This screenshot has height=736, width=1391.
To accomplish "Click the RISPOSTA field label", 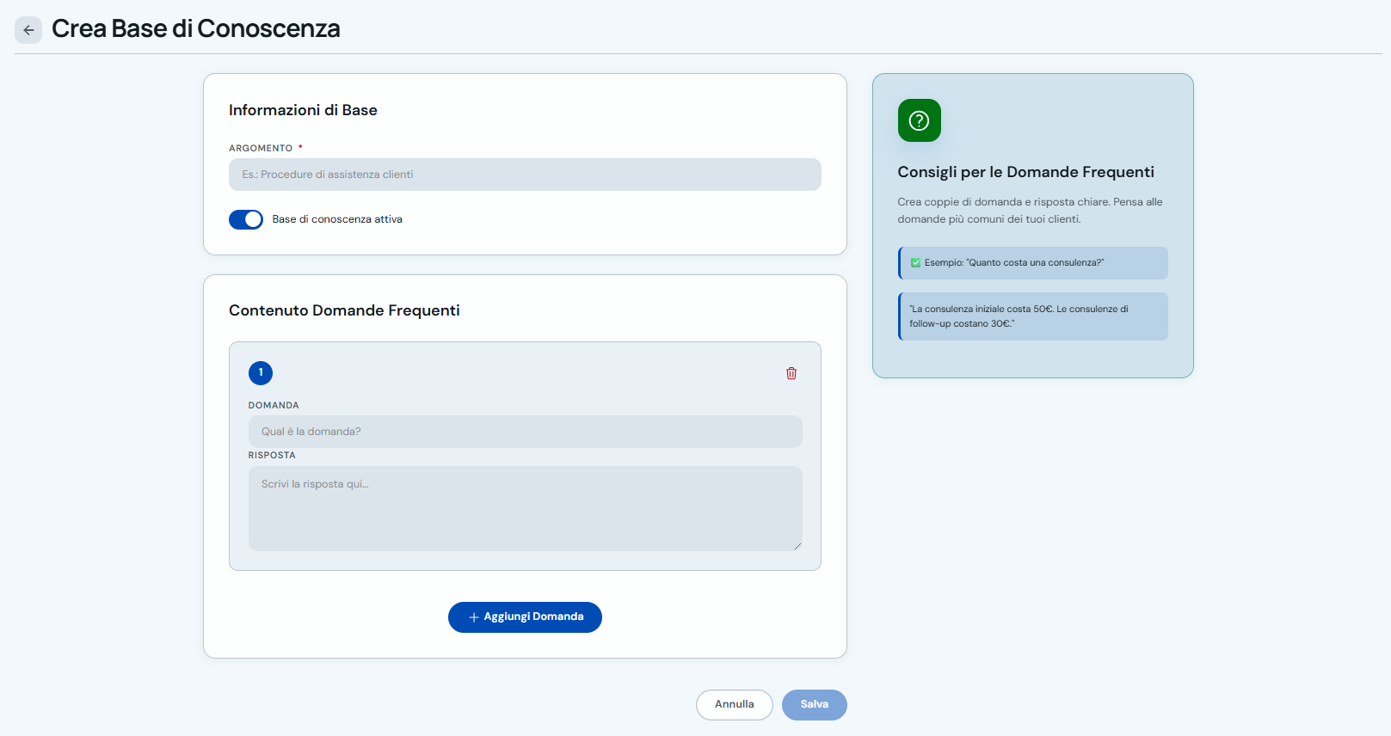I will 272,456.
